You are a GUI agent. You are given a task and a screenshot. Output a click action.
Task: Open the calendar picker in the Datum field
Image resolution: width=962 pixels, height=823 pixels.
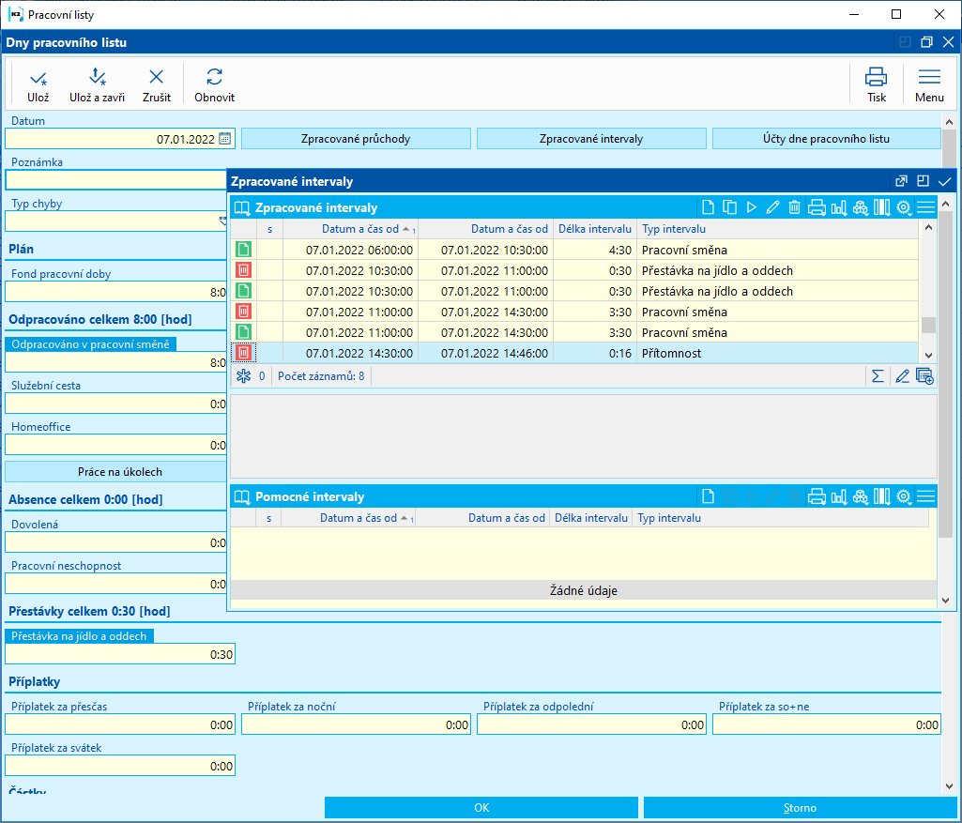(x=224, y=139)
